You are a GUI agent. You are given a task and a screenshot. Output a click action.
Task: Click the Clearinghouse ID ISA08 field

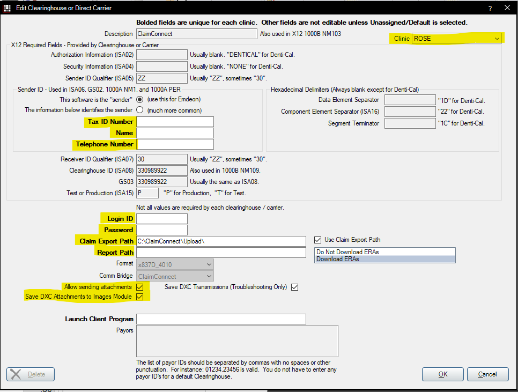point(162,171)
